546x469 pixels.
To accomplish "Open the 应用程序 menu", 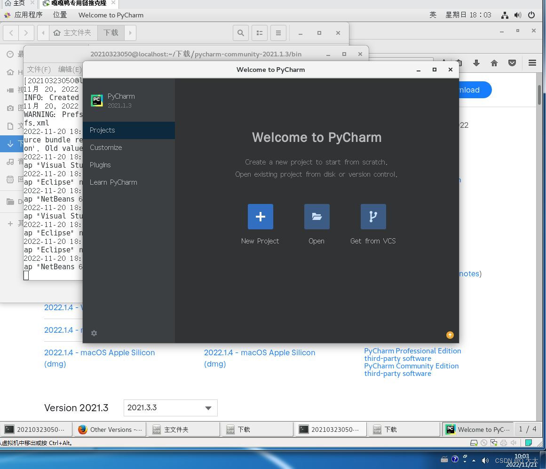I will click(x=29, y=15).
